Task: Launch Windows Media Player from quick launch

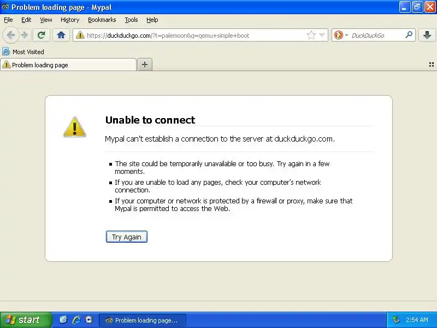Action: 89,320
